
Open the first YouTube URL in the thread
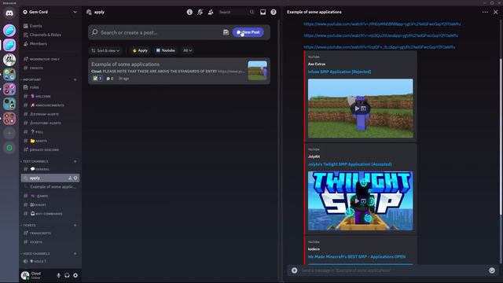point(382,24)
